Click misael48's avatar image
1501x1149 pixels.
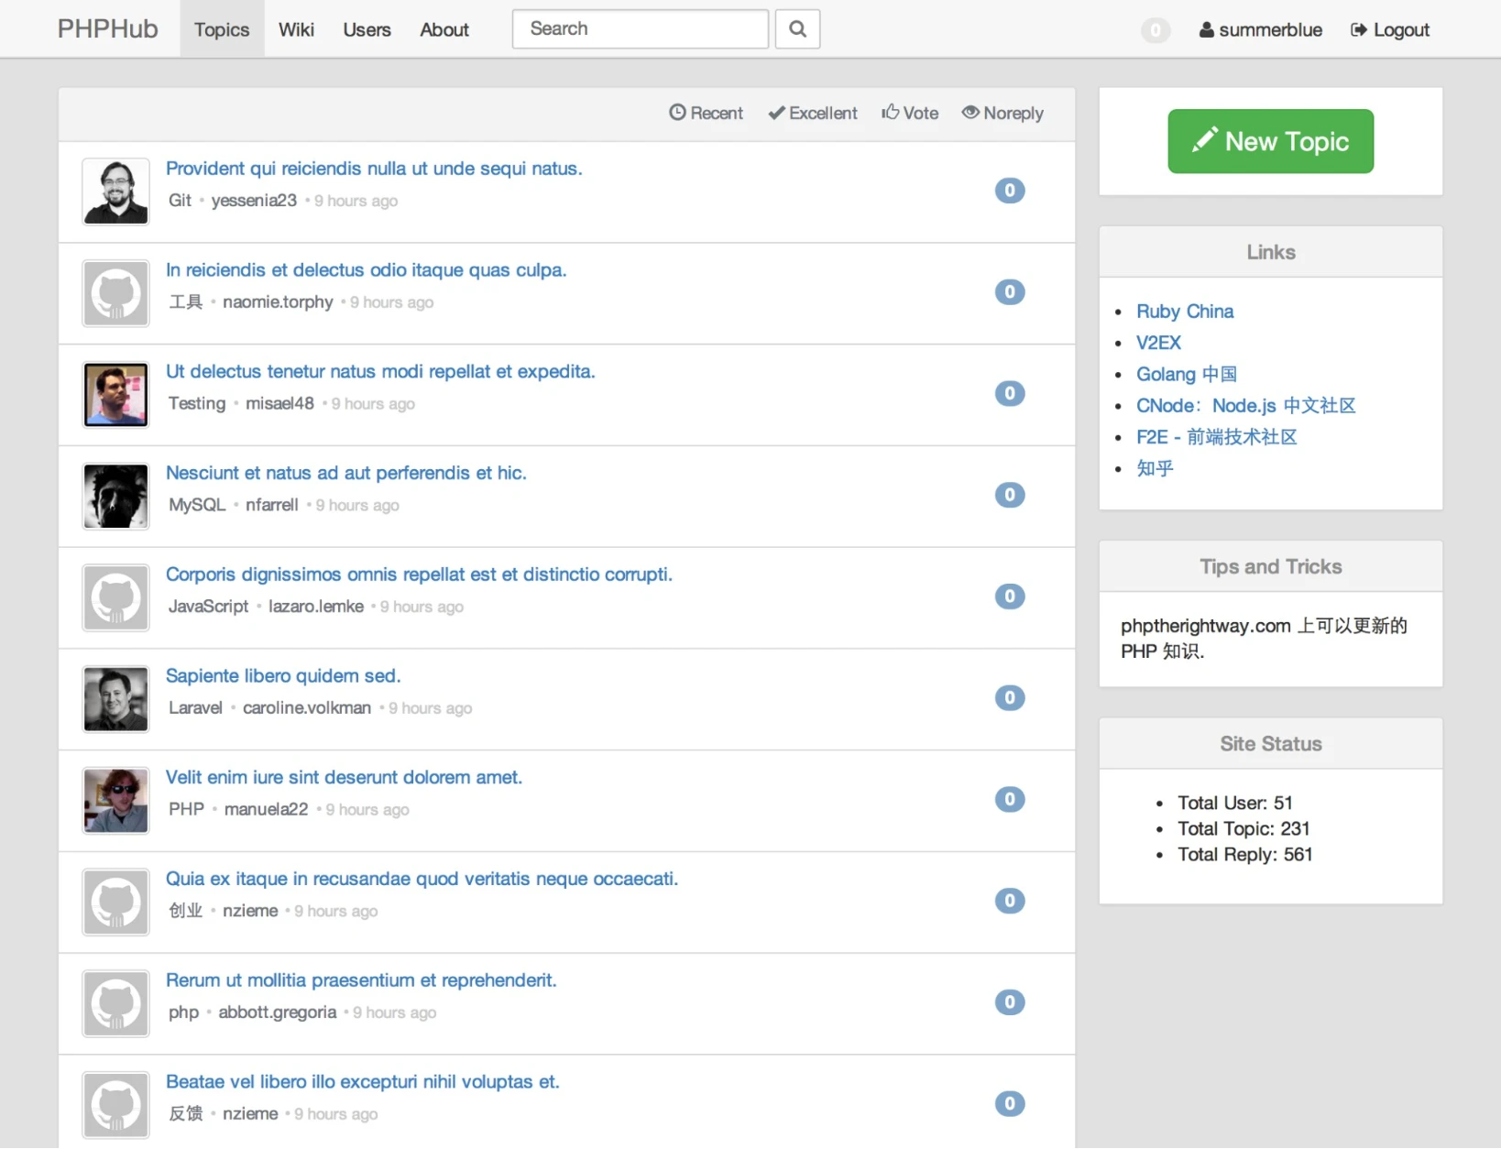[x=115, y=395]
